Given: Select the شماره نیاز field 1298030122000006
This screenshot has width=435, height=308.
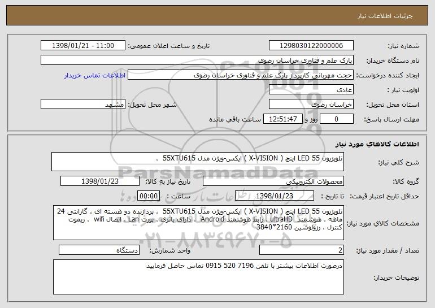Looking at the screenshot, I should pos(311,46).
